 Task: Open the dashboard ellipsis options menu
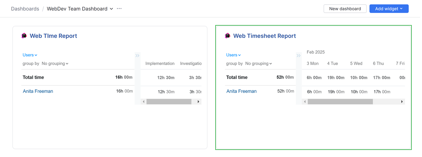pyautogui.click(x=119, y=9)
